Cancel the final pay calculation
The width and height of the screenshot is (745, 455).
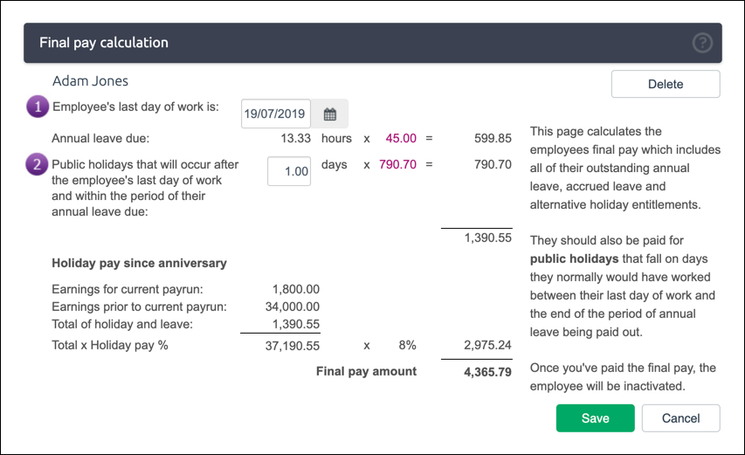pos(680,418)
